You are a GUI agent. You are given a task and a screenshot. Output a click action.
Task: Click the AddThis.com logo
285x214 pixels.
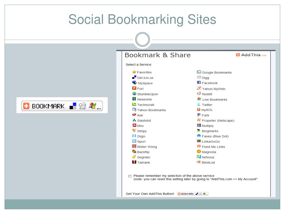pos(251,55)
